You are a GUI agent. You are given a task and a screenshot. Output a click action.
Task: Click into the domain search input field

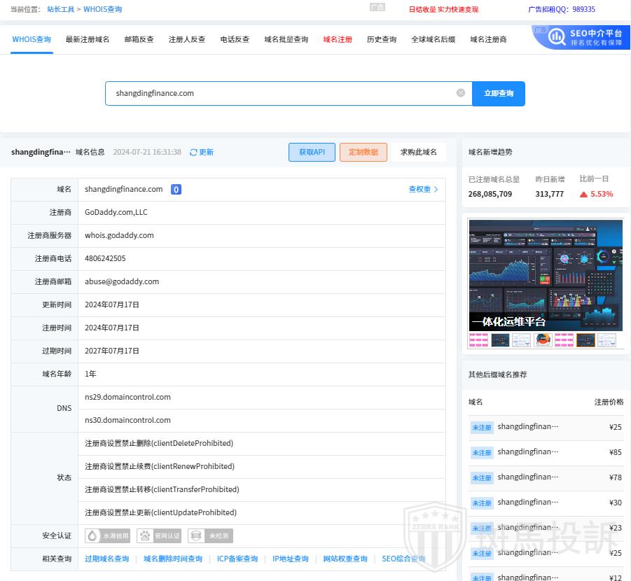[280, 93]
